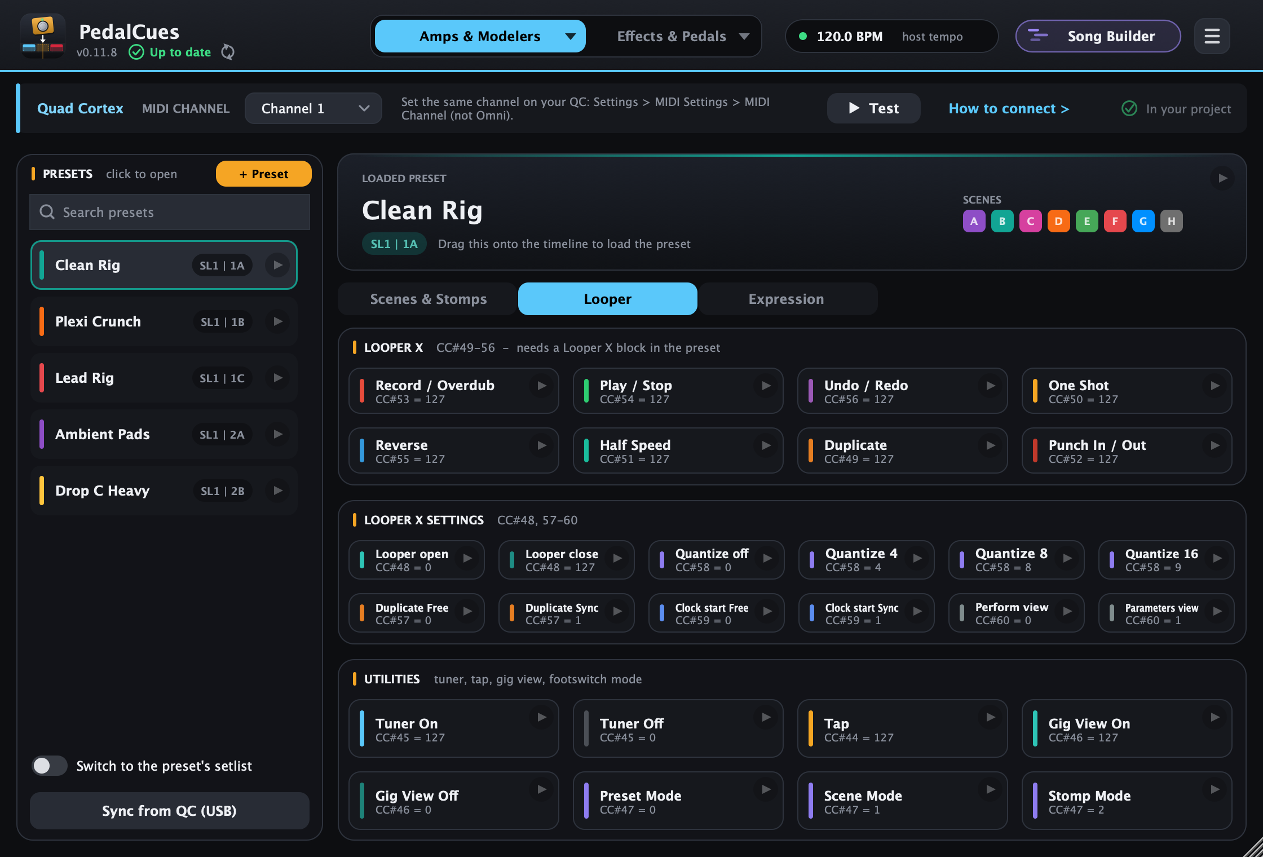Click the Quantize 8 setting card
This screenshot has width=1263, height=857.
point(1016,559)
